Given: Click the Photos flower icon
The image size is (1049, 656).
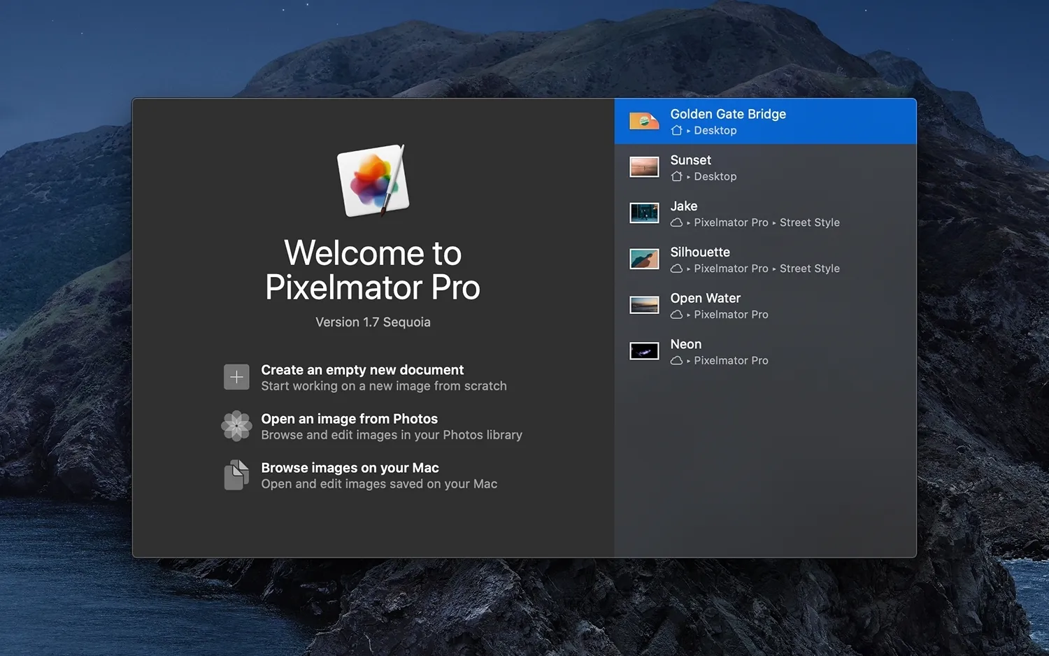Looking at the screenshot, I should pos(236,426).
